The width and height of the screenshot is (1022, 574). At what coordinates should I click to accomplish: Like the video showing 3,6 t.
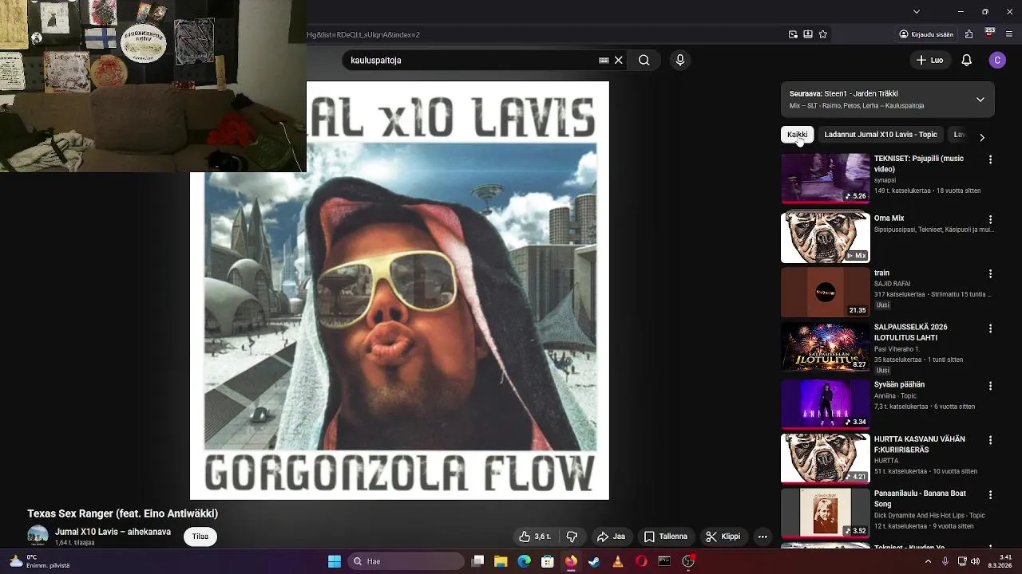point(535,537)
